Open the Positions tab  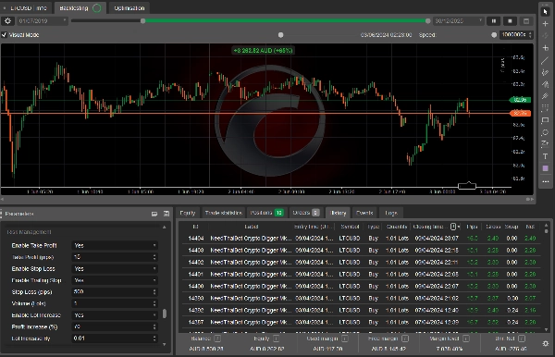point(266,213)
